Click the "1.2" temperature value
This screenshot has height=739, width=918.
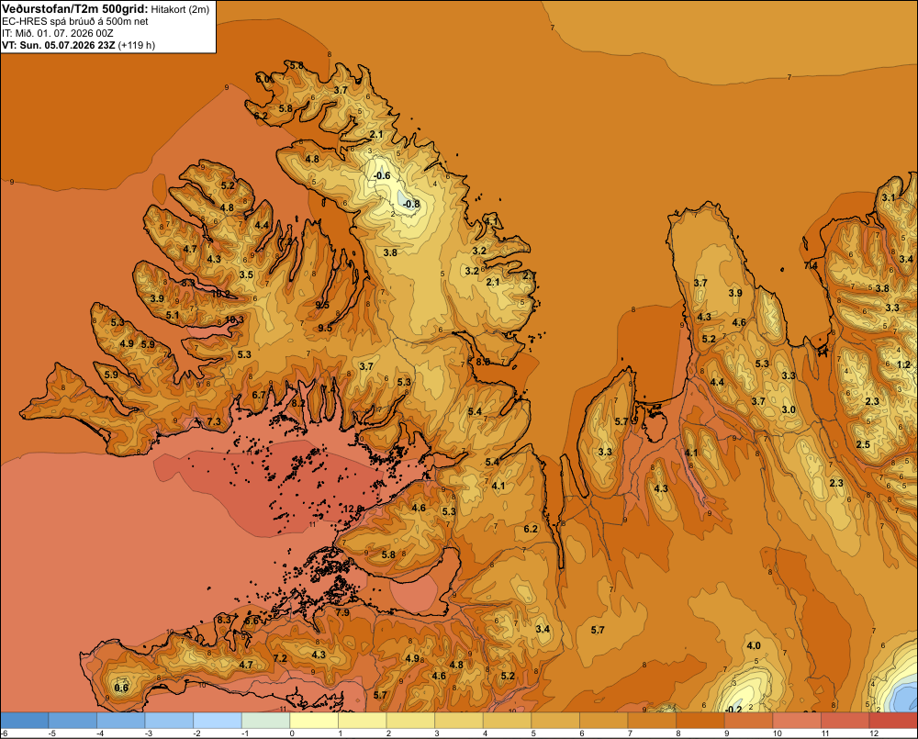(x=904, y=364)
